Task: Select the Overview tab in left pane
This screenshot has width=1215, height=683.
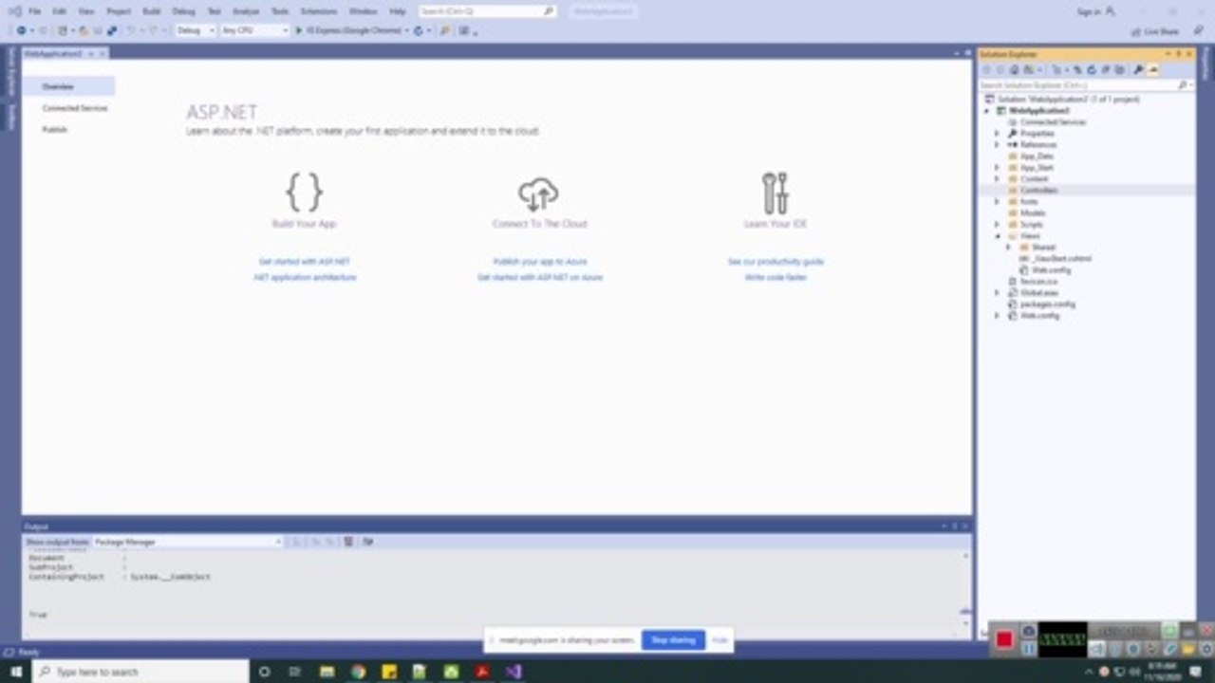Action: [x=69, y=86]
